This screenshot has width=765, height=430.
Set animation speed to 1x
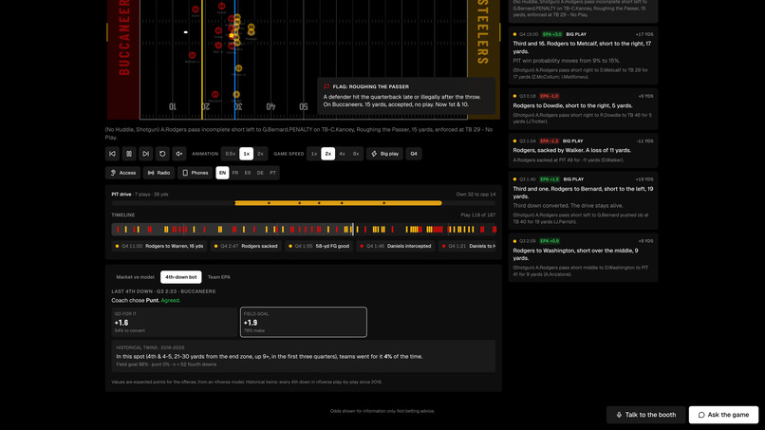247,154
